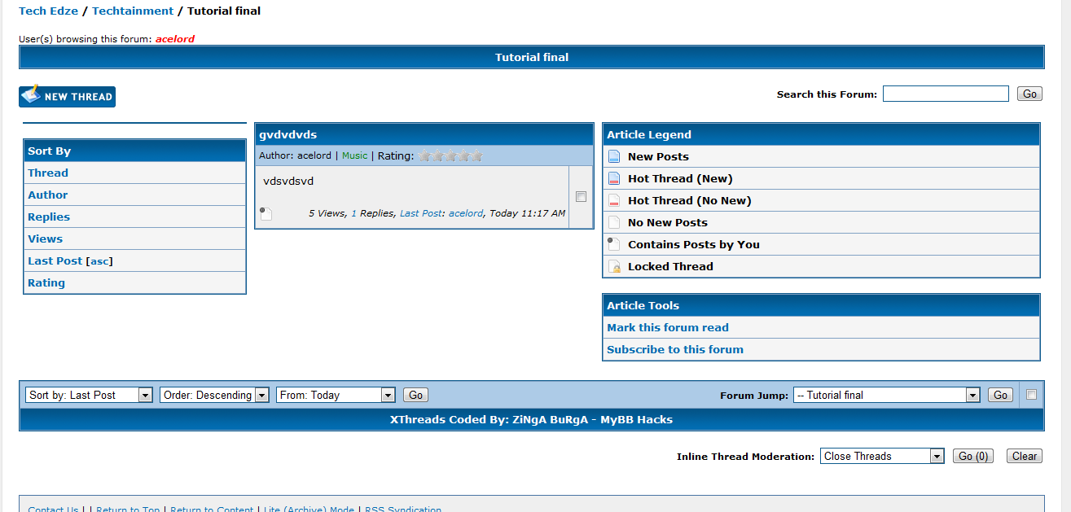Click the New Posts legend icon
The image size is (1071, 512).
(x=614, y=157)
